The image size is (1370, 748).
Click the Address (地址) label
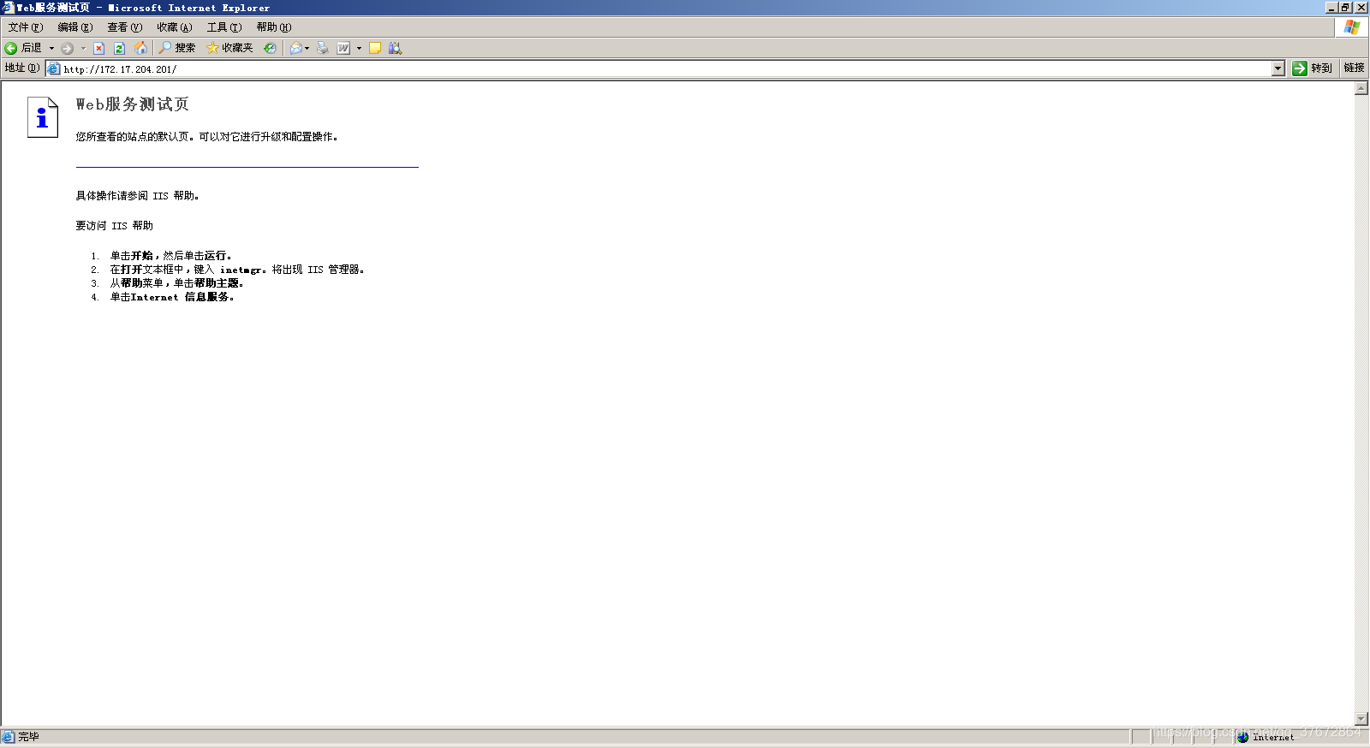(x=22, y=68)
